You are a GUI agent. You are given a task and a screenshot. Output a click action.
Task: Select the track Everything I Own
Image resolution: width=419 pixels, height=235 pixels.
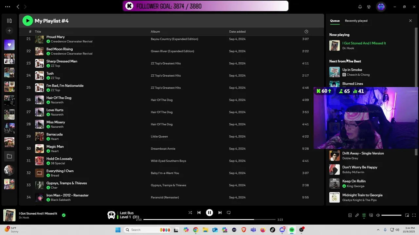point(60,171)
